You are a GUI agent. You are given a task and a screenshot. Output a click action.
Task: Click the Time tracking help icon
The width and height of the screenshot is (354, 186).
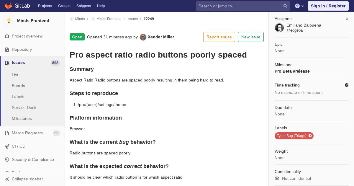click(x=347, y=85)
